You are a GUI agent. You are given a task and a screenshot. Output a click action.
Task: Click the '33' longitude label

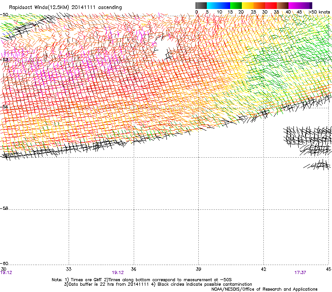69,269
